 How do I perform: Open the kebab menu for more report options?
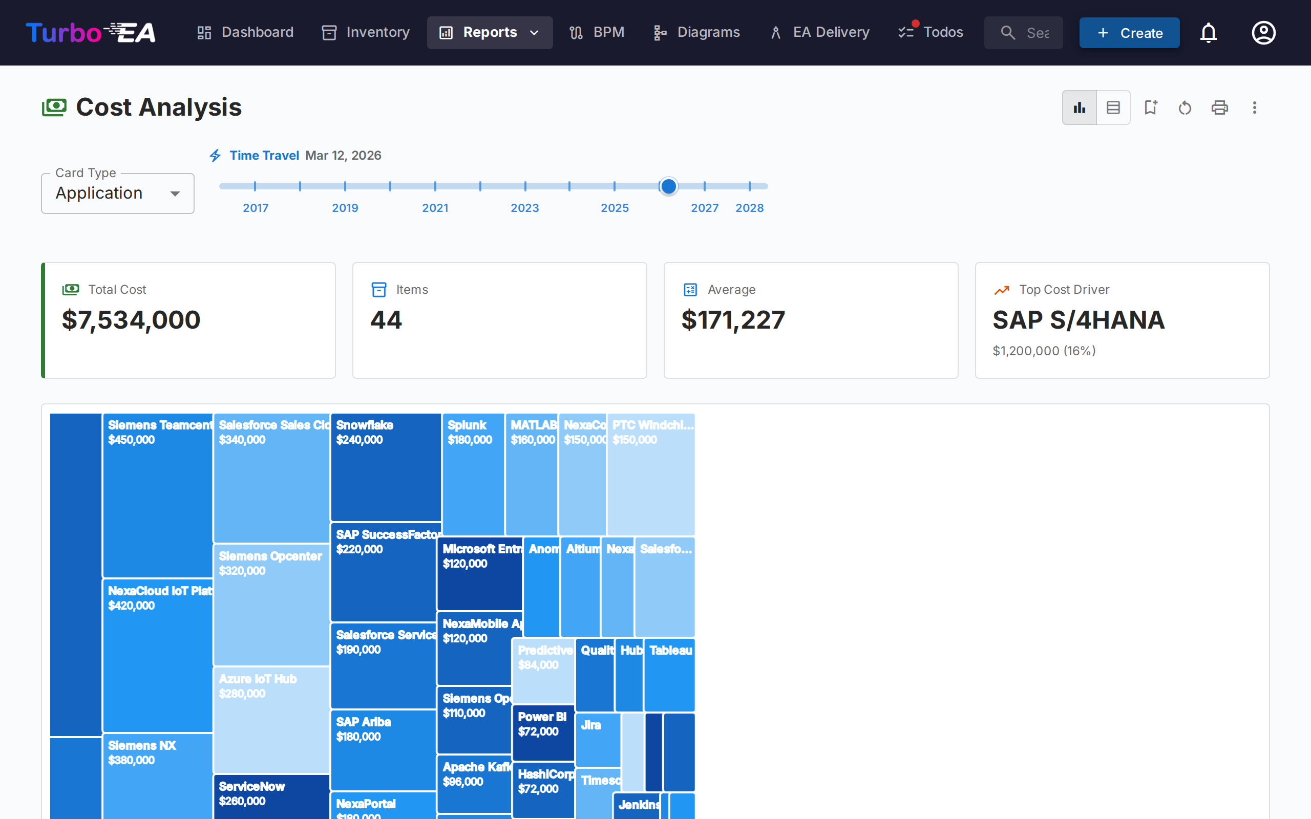pyautogui.click(x=1254, y=107)
